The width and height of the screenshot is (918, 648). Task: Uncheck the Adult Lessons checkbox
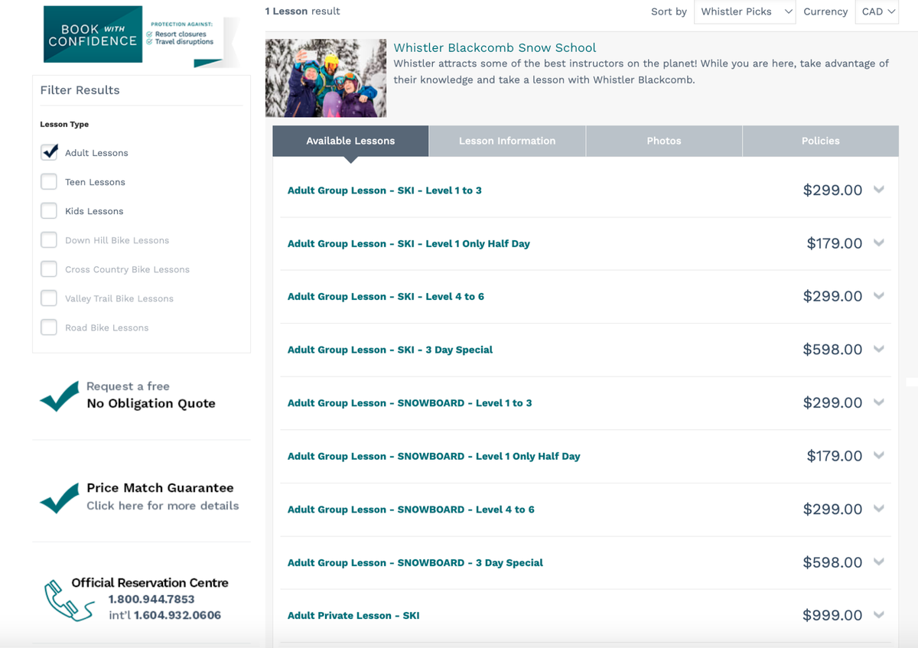(49, 152)
